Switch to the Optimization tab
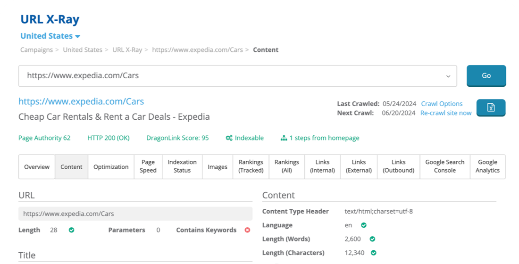 coord(111,167)
